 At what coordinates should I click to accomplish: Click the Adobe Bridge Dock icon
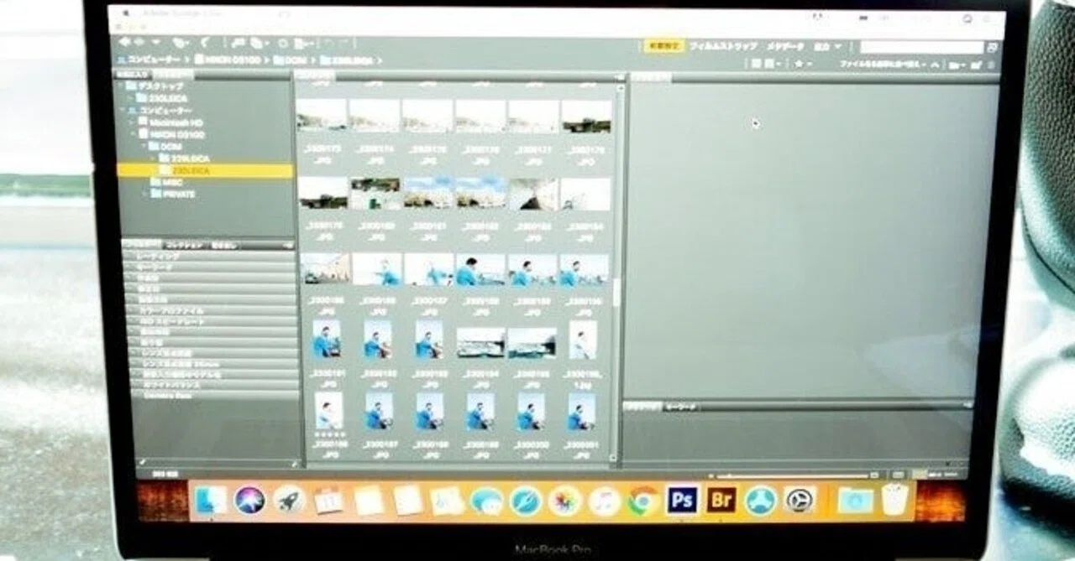click(721, 501)
